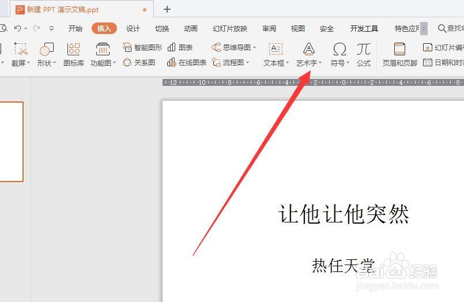The height and width of the screenshot is (302, 464).
Task: Insert a 关系图 diagram
Action: click(139, 62)
